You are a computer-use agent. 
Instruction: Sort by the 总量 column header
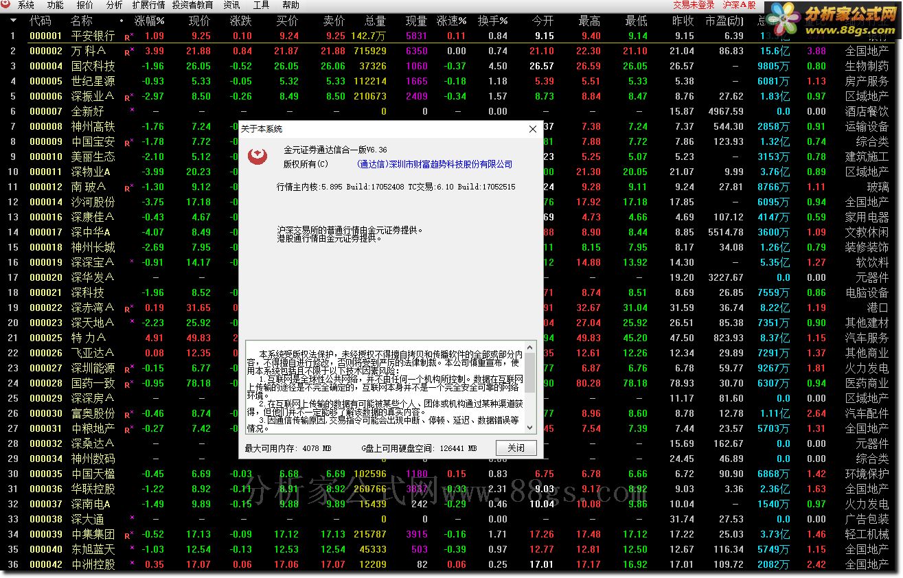point(375,21)
